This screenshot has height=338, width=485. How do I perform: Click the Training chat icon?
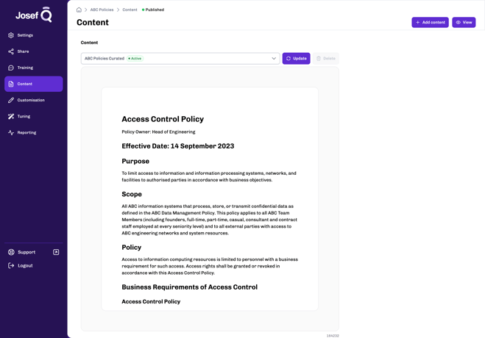11,68
